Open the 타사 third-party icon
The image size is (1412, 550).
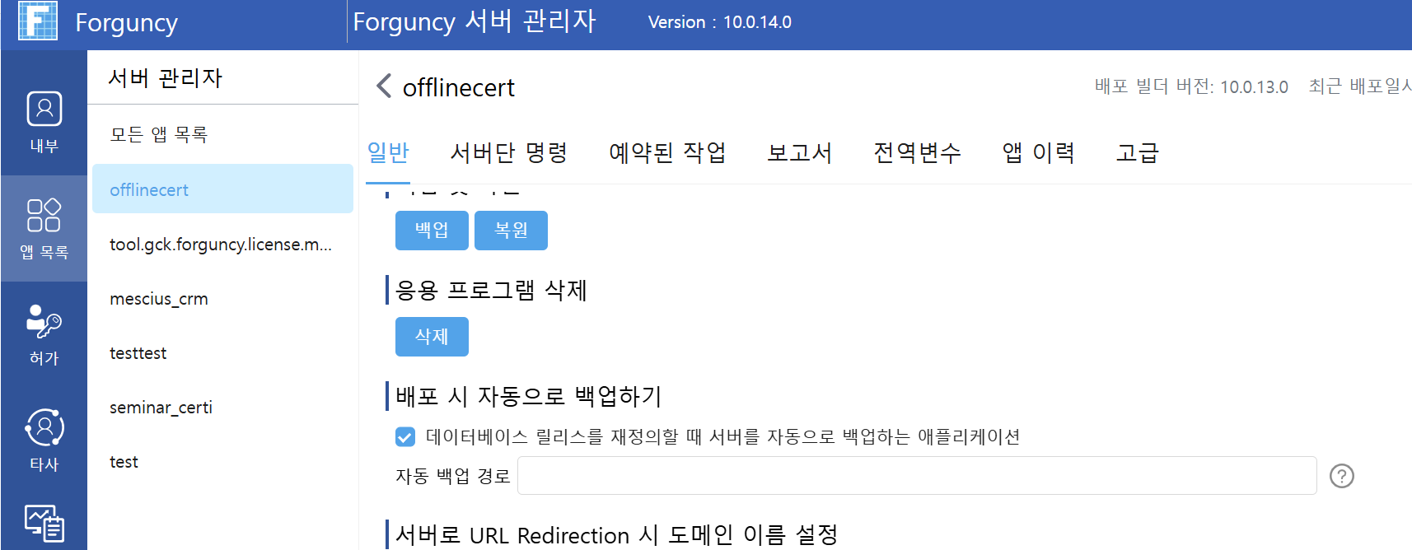pyautogui.click(x=44, y=427)
